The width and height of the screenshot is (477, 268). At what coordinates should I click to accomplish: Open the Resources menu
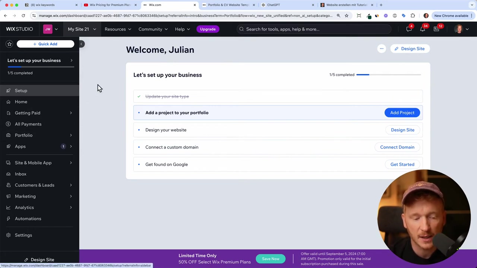pyautogui.click(x=118, y=29)
